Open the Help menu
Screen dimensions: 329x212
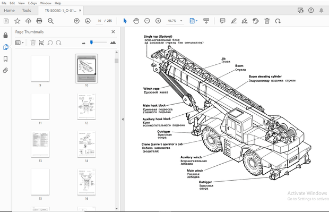(x=58, y=3)
